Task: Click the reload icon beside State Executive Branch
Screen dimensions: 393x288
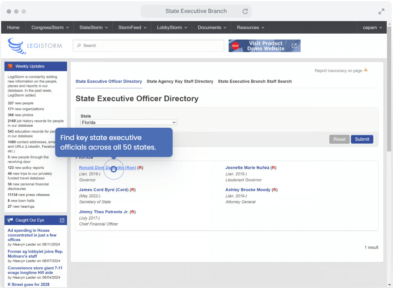Action: coord(245,11)
